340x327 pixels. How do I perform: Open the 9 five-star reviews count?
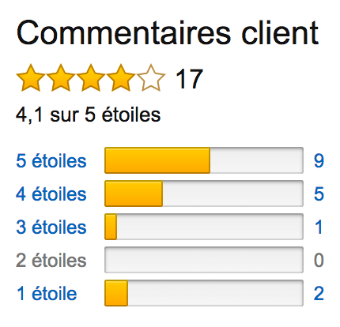pos(319,160)
